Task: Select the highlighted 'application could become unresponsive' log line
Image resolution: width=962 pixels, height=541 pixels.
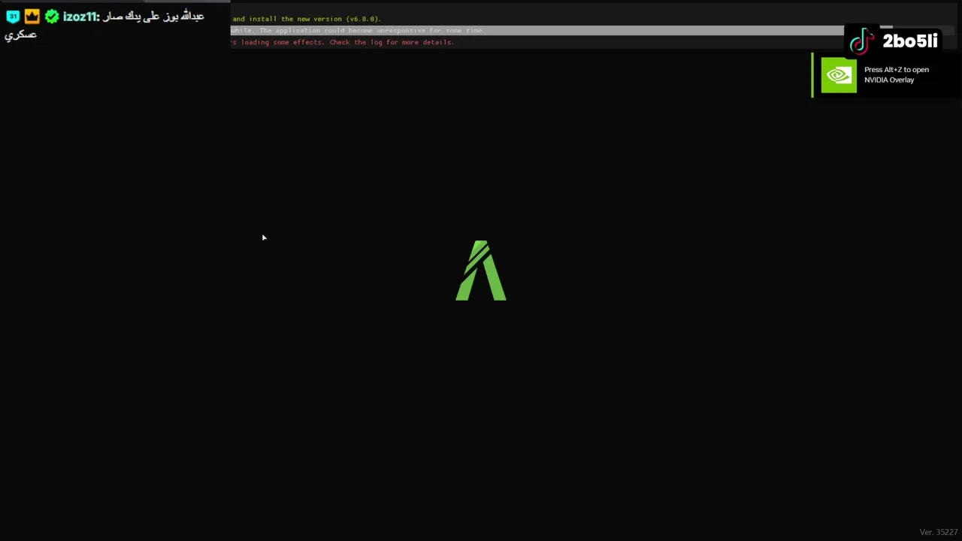Action: point(537,31)
